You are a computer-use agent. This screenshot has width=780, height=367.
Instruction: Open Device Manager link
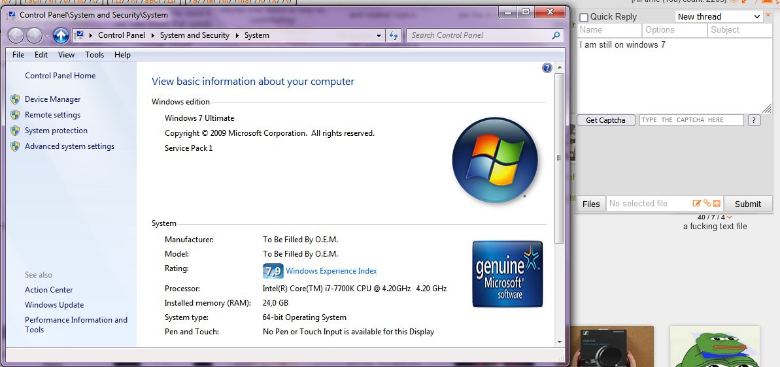(53, 99)
